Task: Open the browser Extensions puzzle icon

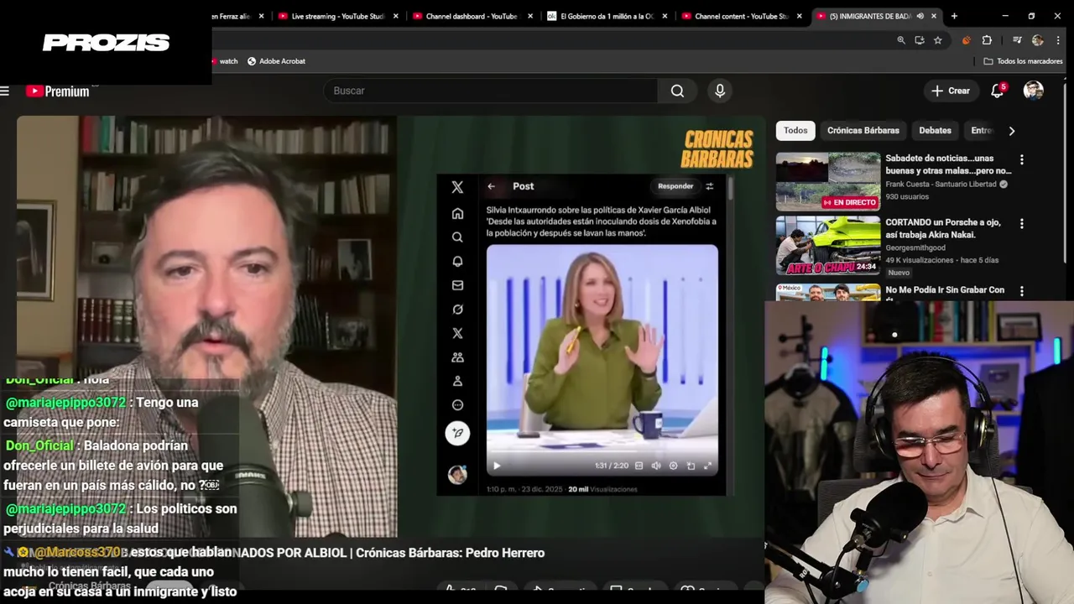Action: tap(987, 40)
